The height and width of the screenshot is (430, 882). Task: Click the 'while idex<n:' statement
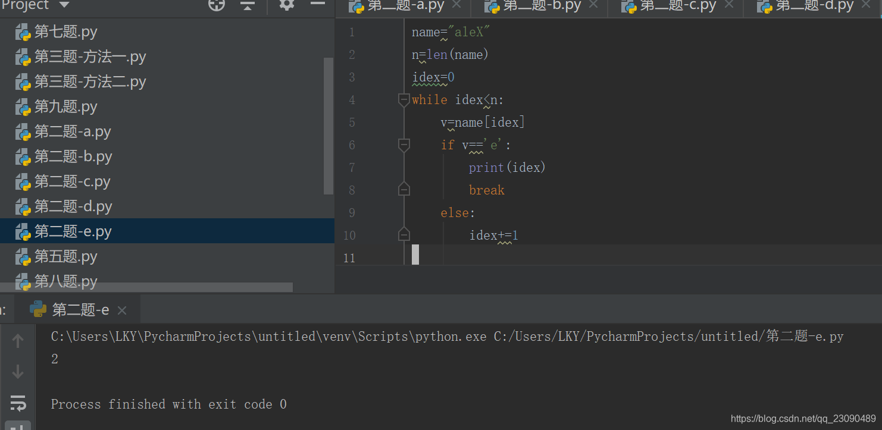pos(458,100)
